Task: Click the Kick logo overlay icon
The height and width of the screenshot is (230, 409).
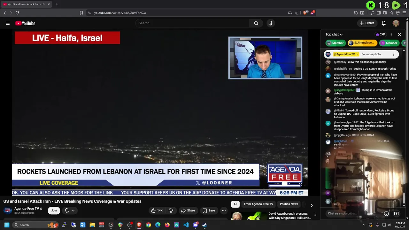Action: [x=371, y=5]
